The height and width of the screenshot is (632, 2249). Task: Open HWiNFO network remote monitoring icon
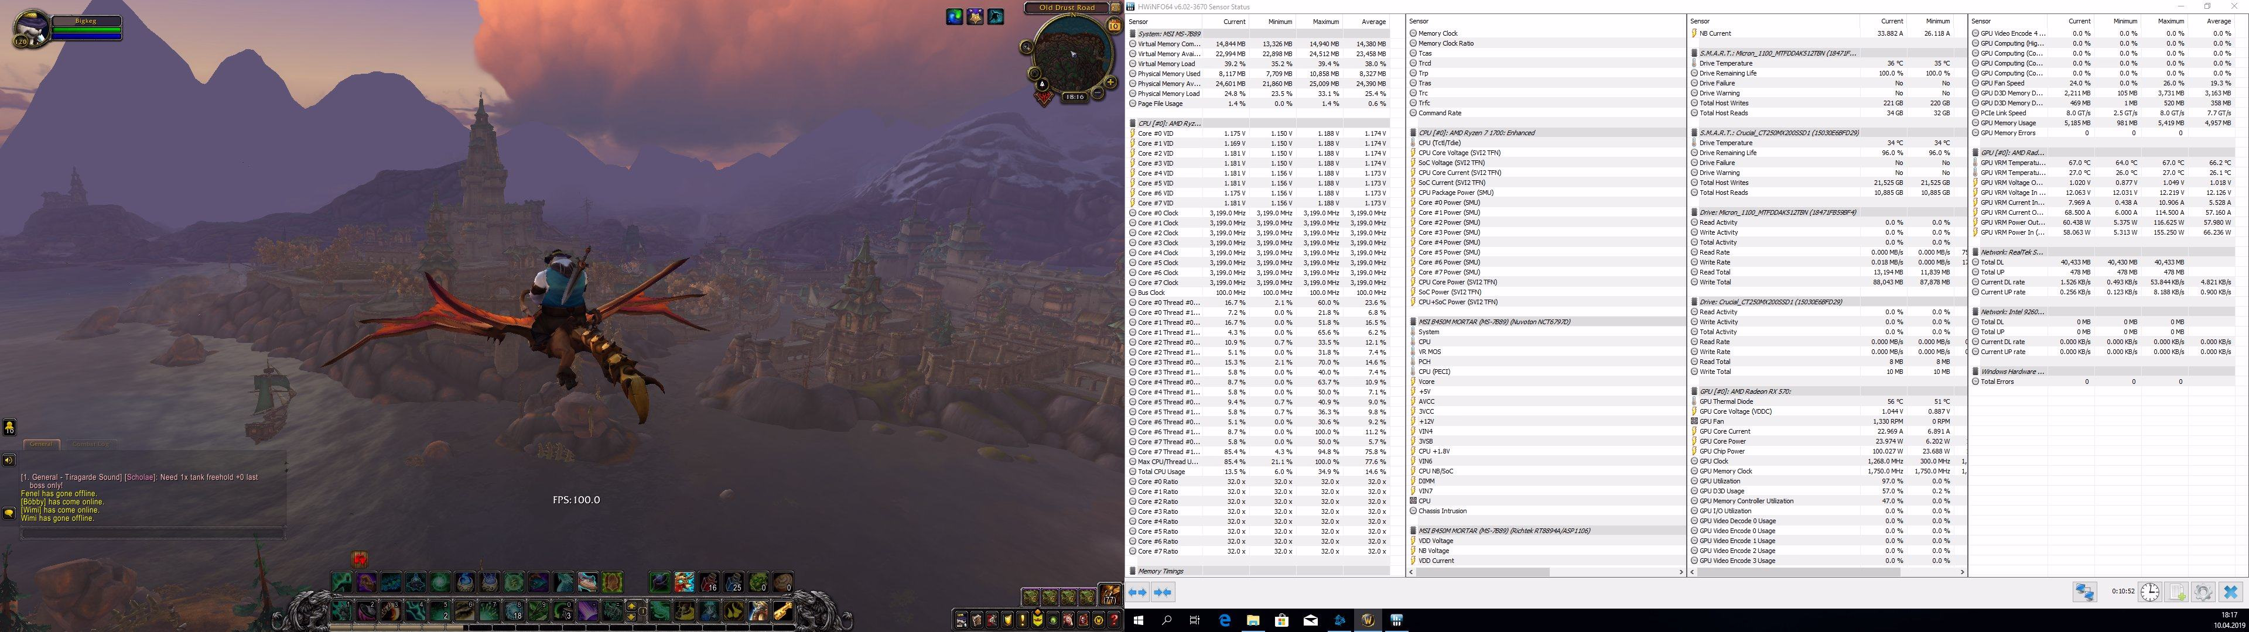click(x=2085, y=593)
